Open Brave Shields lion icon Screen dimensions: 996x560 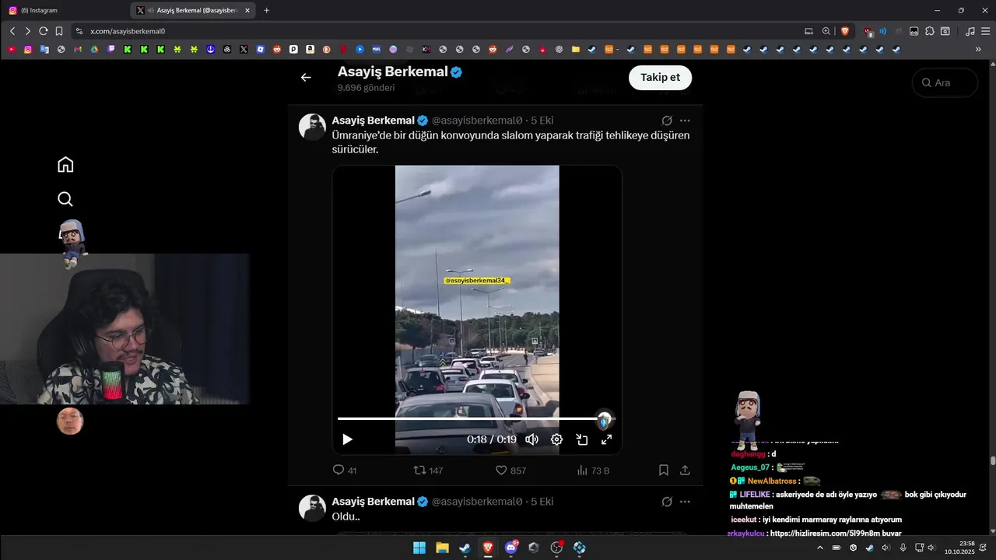pos(844,31)
